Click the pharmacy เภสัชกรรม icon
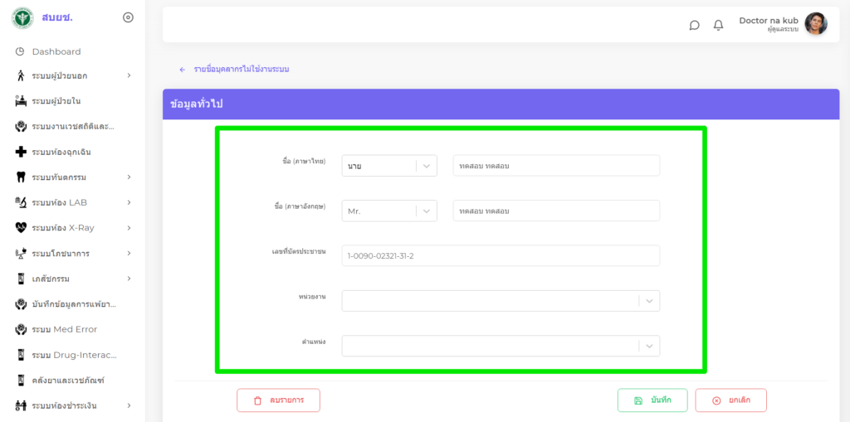 tap(21, 279)
